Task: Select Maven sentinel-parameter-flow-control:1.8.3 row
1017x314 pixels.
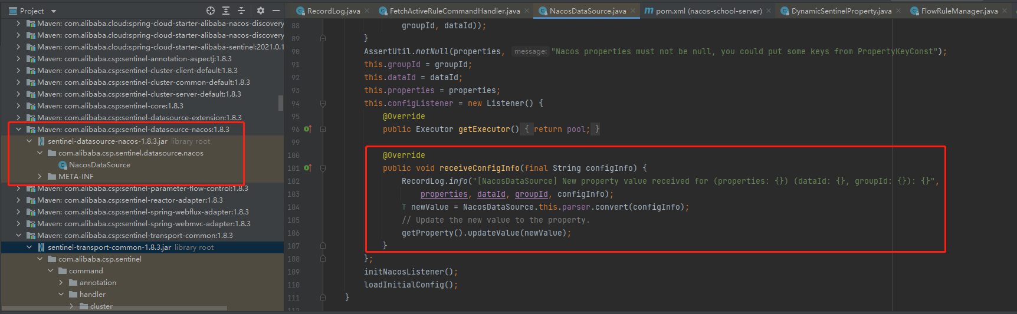Action: [x=142, y=188]
